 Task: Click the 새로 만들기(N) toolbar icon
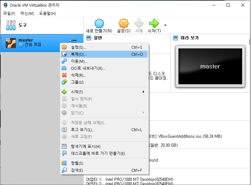tap(99, 23)
